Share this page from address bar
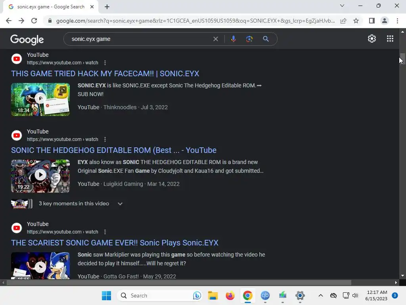This screenshot has height=305, width=406. 343,21
